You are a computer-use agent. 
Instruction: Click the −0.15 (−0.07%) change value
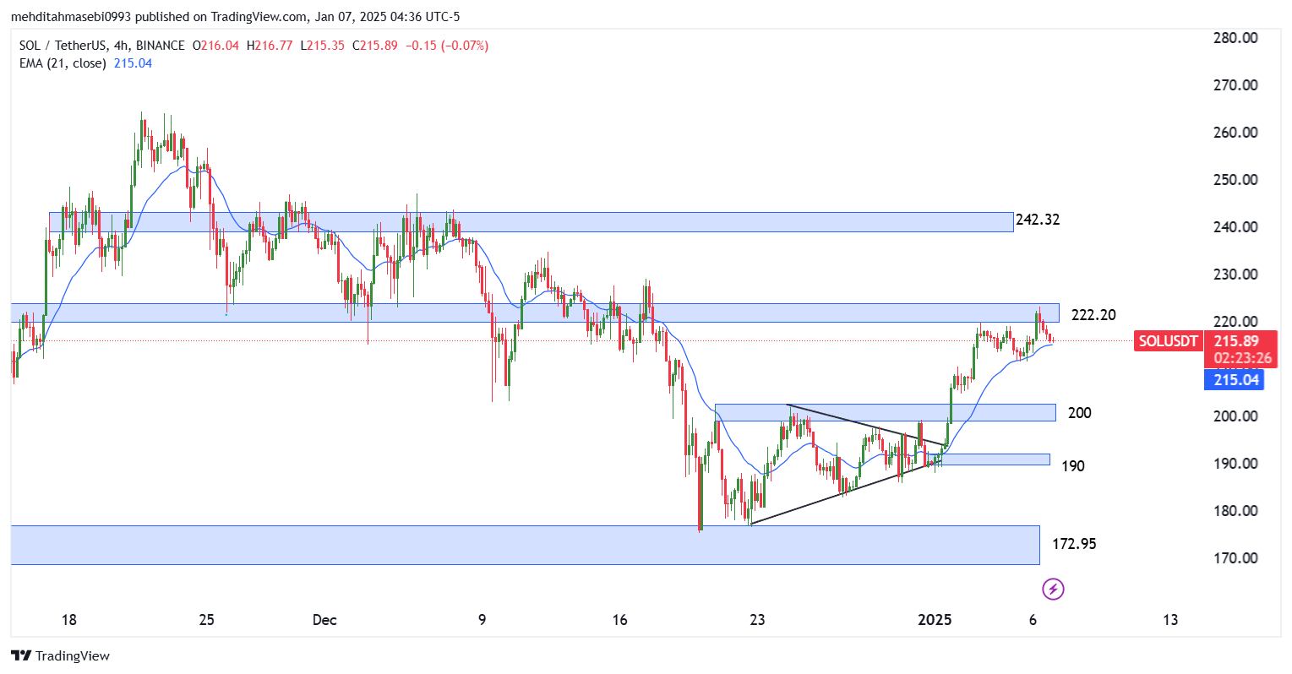point(447,46)
